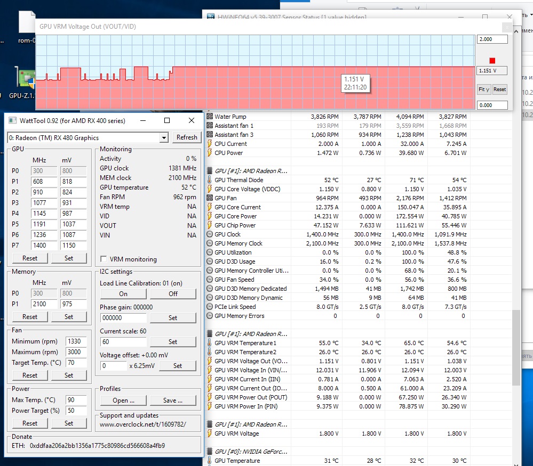This screenshot has width=533, height=466.
Task: Click the GPU Chip Power icon
Action: tap(210, 225)
